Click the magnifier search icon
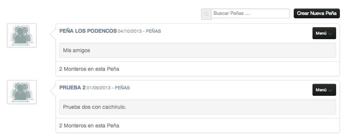Viewport: 344px width, 136px height. click(206, 14)
